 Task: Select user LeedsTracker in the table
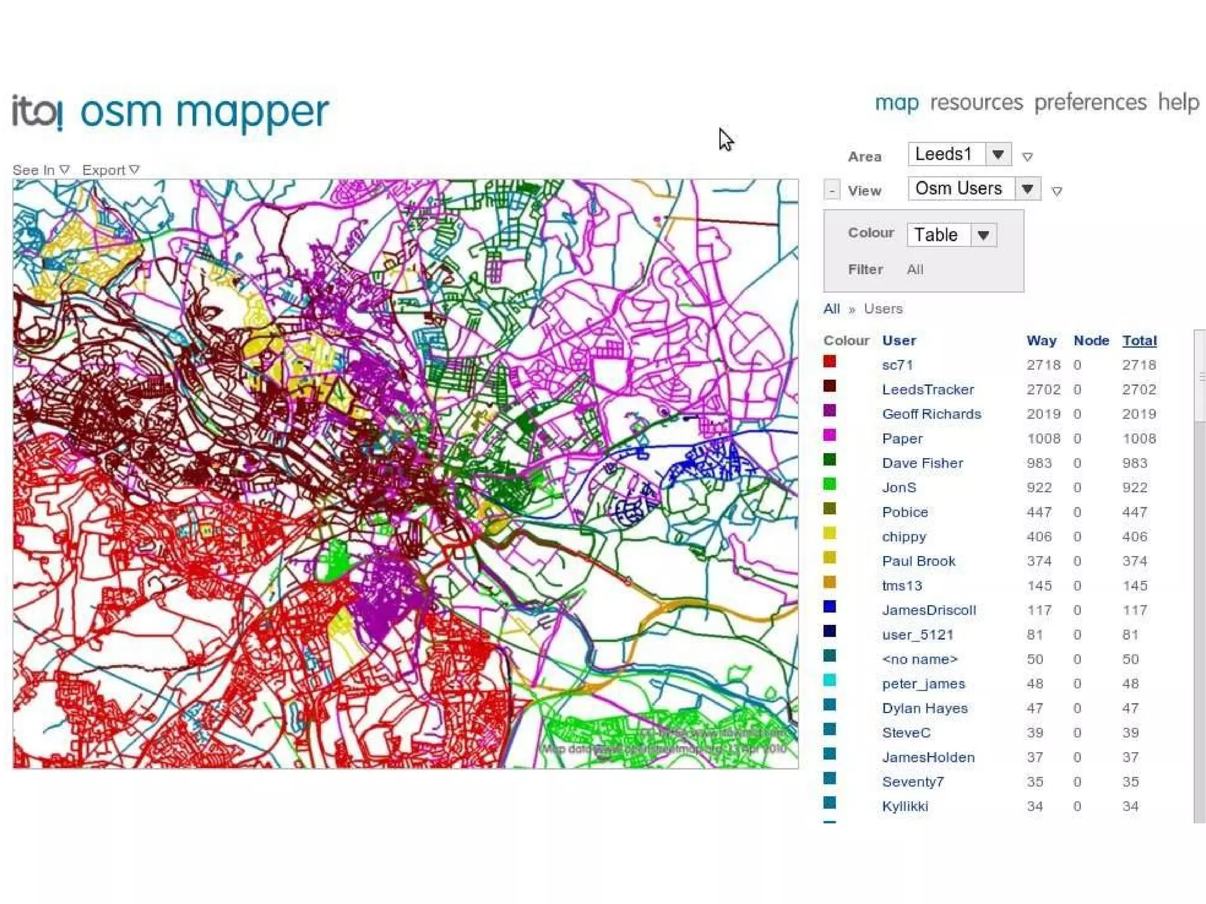[x=927, y=389]
